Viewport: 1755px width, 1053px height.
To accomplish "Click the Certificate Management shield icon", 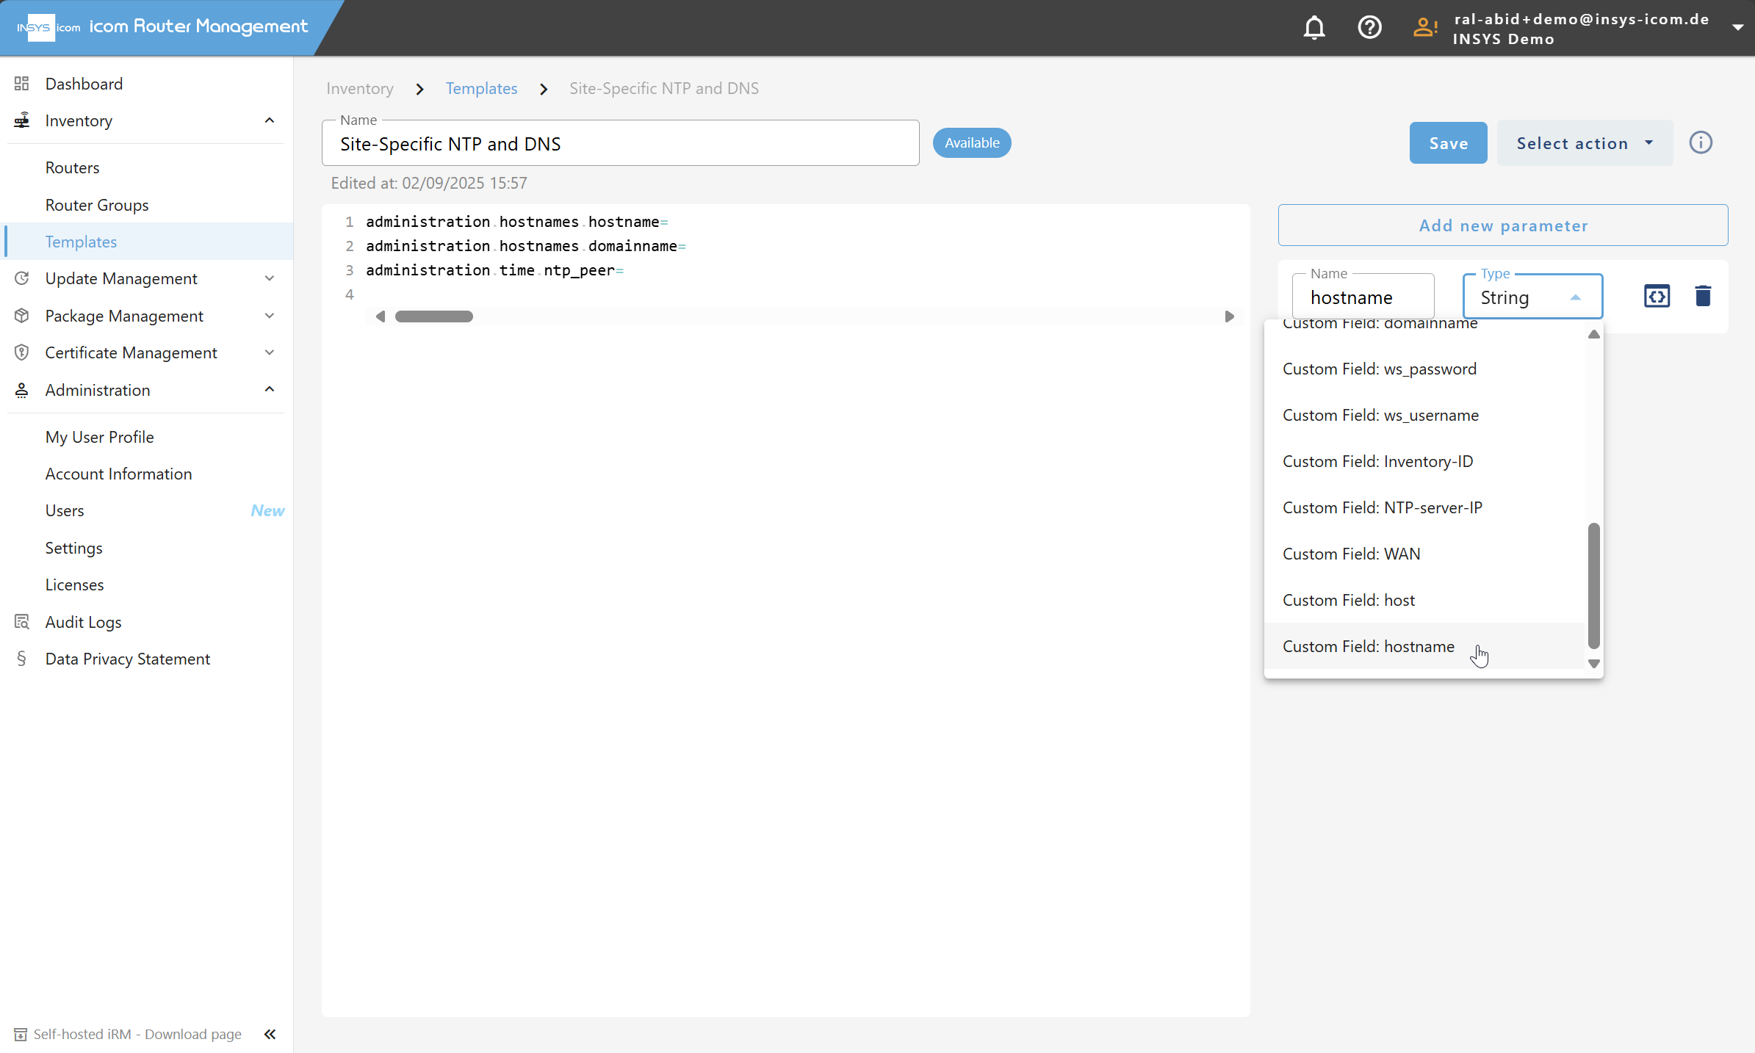I will pos(22,352).
